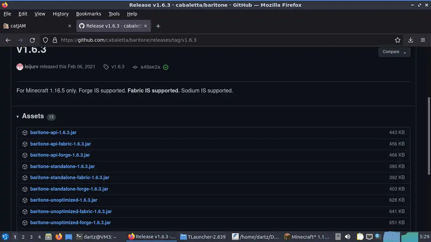The image size is (431, 242).
Task: Open leijurv's user profile link
Action: pos(31,67)
